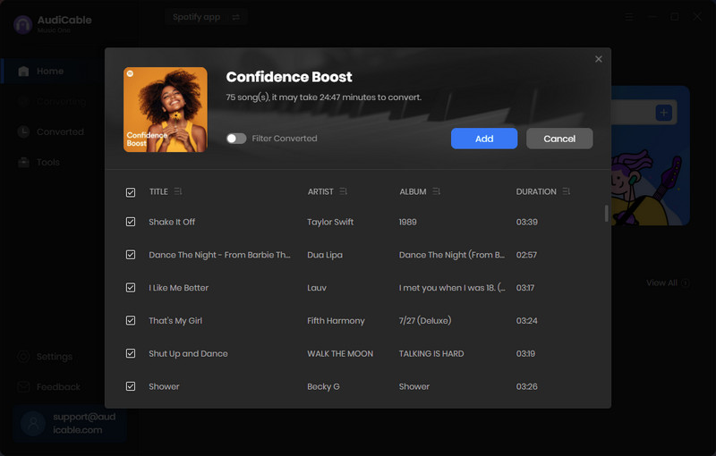Uncheck the Shower song checkbox
Image resolution: width=716 pixels, height=456 pixels.
[131, 386]
